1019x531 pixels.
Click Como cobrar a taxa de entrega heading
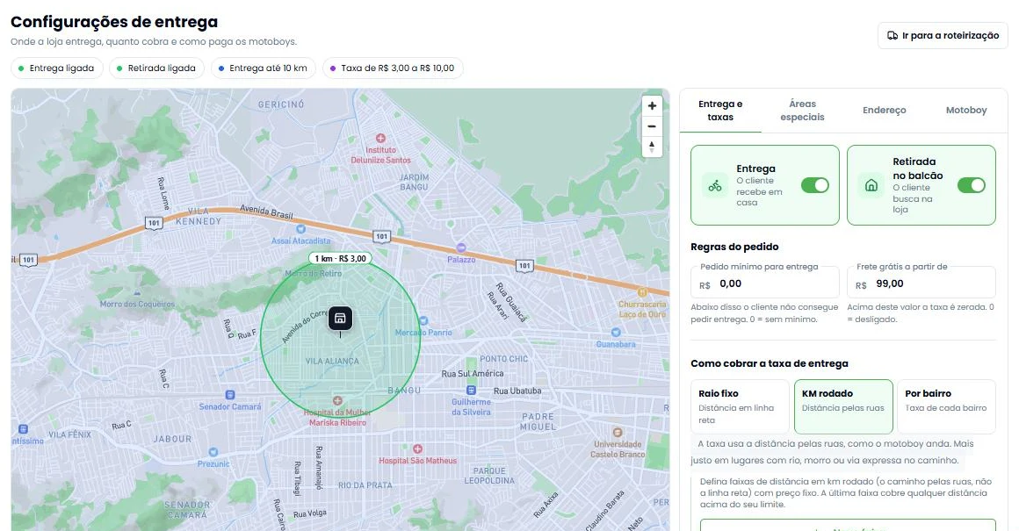pyautogui.click(x=770, y=363)
